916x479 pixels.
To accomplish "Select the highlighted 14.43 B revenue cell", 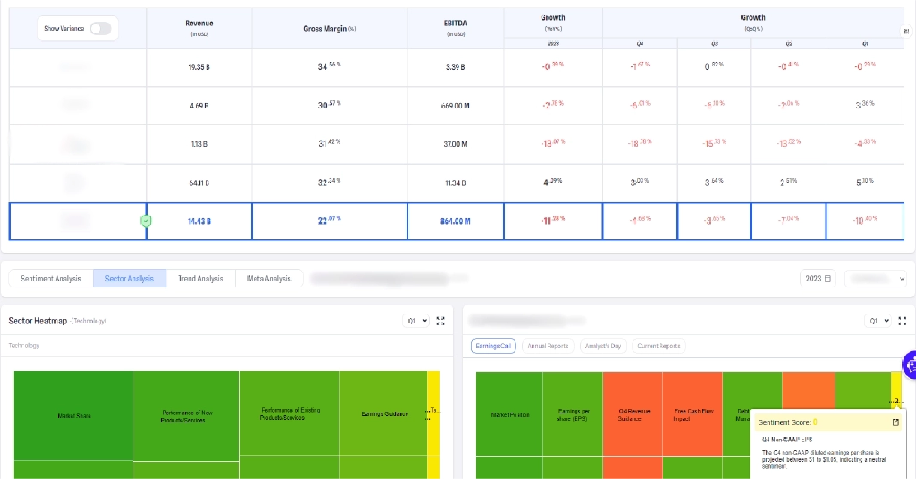I will [199, 221].
